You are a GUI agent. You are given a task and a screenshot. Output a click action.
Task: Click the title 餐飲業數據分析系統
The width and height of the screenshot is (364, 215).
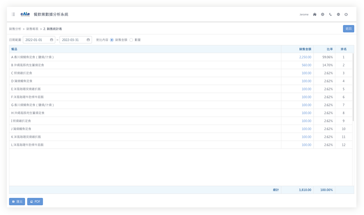click(51, 14)
